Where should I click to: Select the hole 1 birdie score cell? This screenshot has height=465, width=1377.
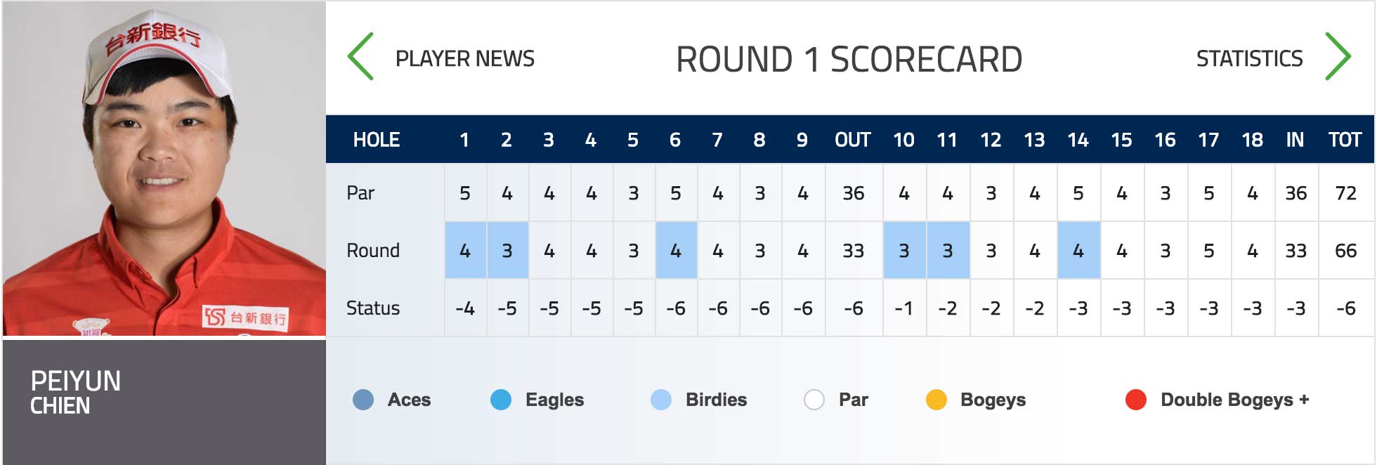[x=465, y=250]
